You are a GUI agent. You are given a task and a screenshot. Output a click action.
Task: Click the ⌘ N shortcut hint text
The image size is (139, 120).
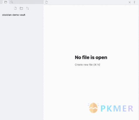click(97, 65)
